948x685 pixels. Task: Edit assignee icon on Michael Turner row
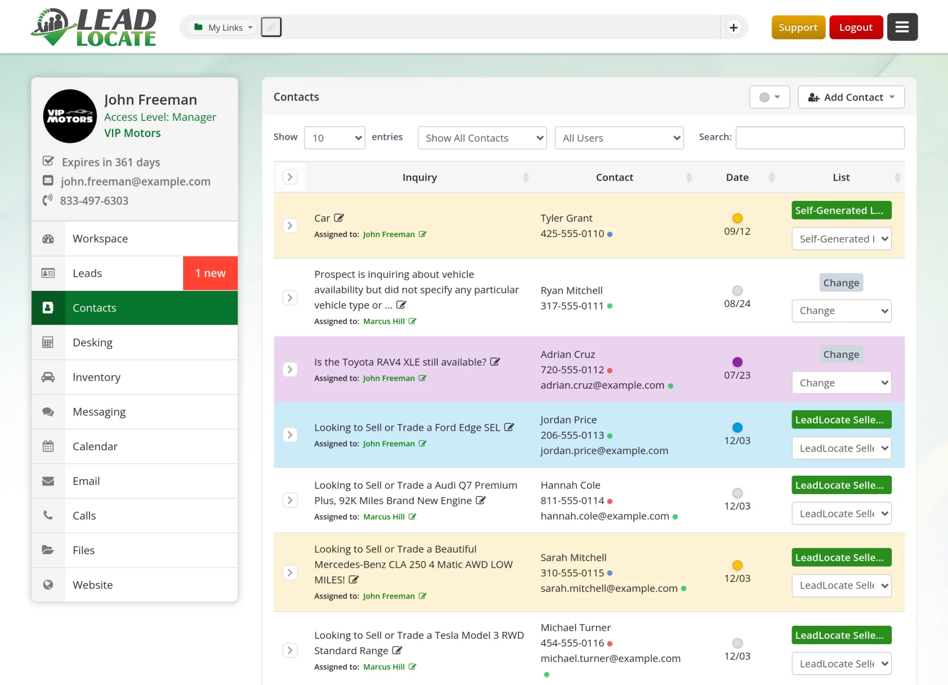click(412, 667)
